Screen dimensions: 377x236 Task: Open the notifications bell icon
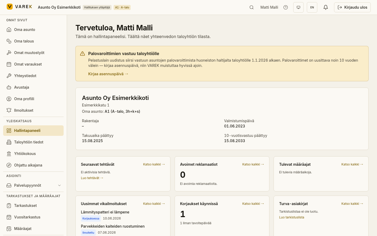(326, 7)
